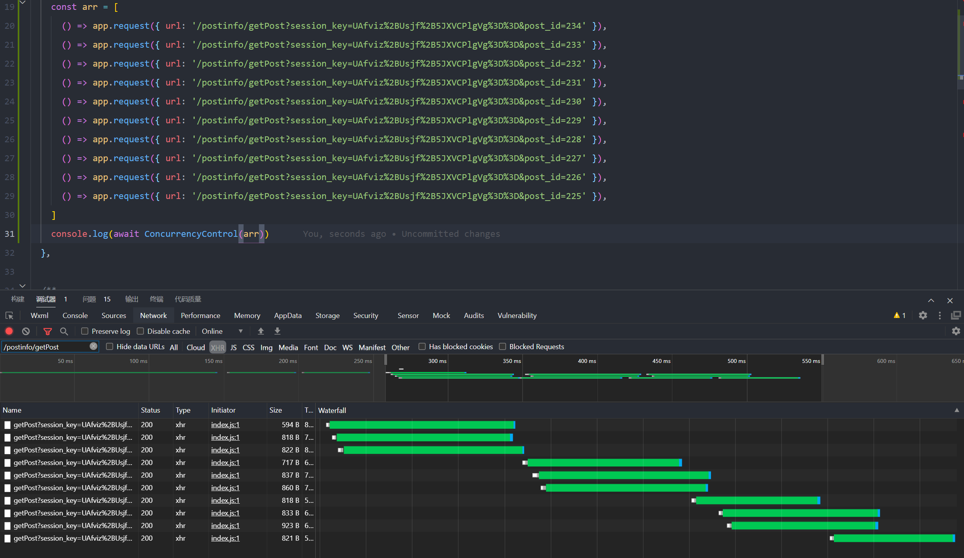Click the import HAR upload icon
Screen dimensions: 964x558
click(x=261, y=331)
